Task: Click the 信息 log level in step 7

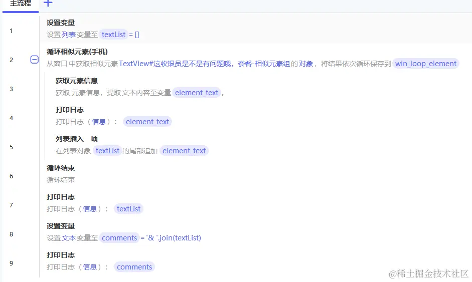Action: (90, 209)
